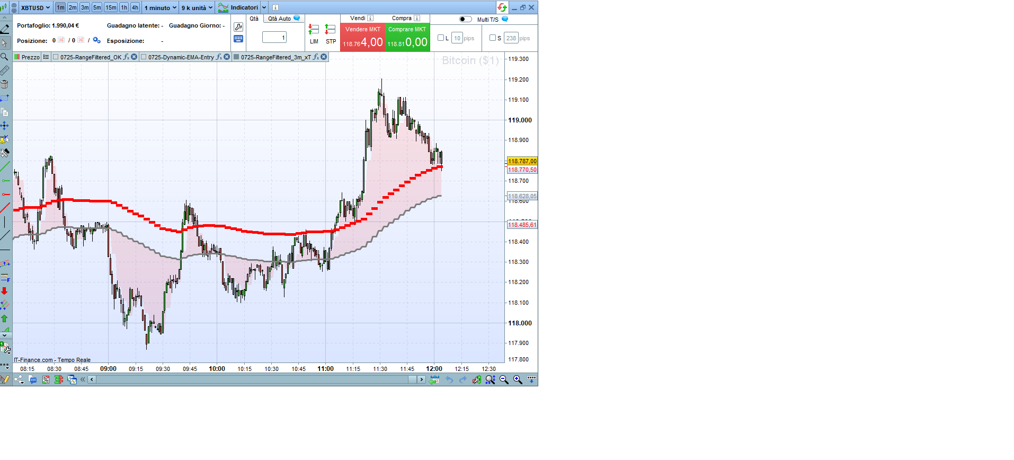Screen dimensions: 1014x460
Task: Click the blue keyboard shortcuts icon
Action: click(x=238, y=39)
